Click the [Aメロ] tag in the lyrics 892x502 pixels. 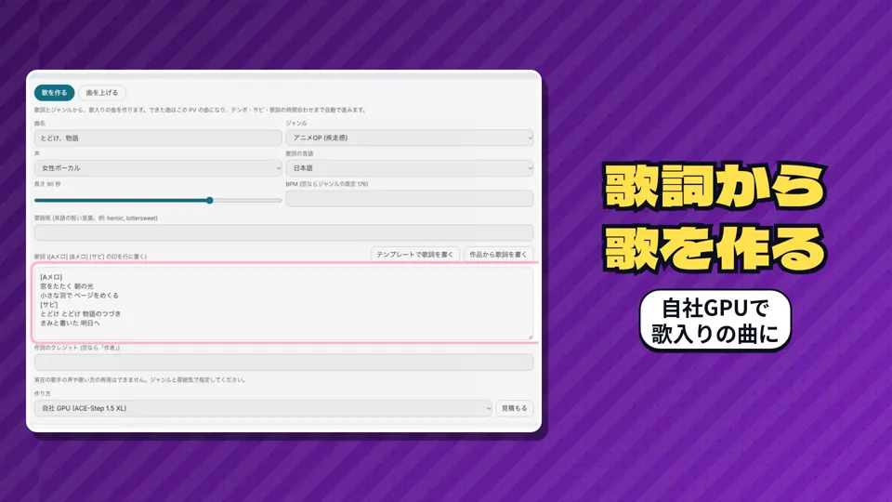coord(51,277)
